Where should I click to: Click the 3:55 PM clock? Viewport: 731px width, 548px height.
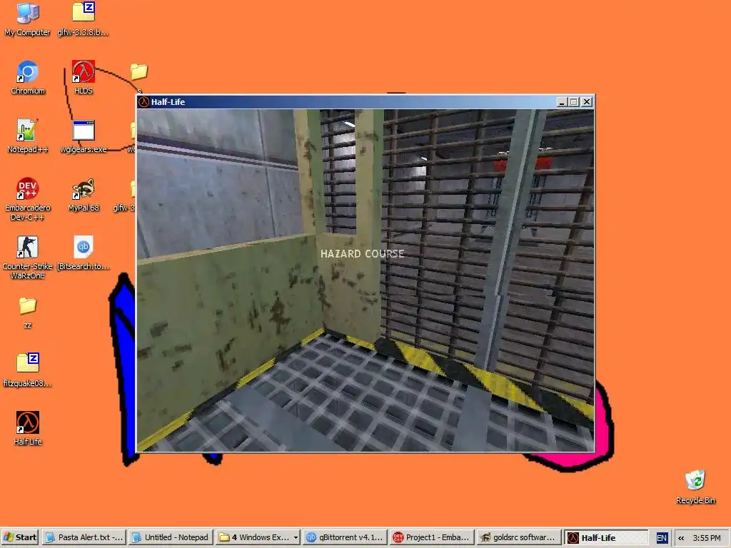[x=706, y=538]
